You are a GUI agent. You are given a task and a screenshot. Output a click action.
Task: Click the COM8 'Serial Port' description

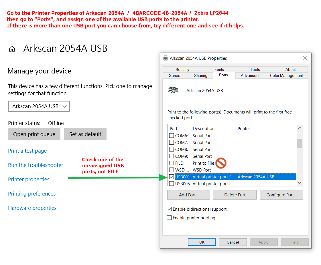pyautogui.click(x=202, y=149)
